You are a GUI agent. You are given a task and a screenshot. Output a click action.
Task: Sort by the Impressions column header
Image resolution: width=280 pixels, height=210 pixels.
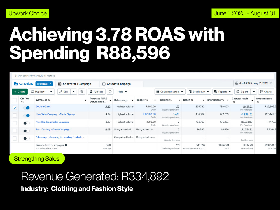216,100
